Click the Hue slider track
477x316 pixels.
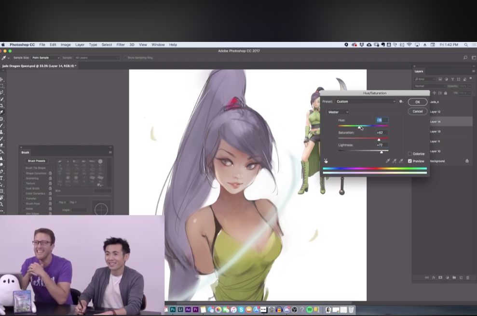pos(363,126)
